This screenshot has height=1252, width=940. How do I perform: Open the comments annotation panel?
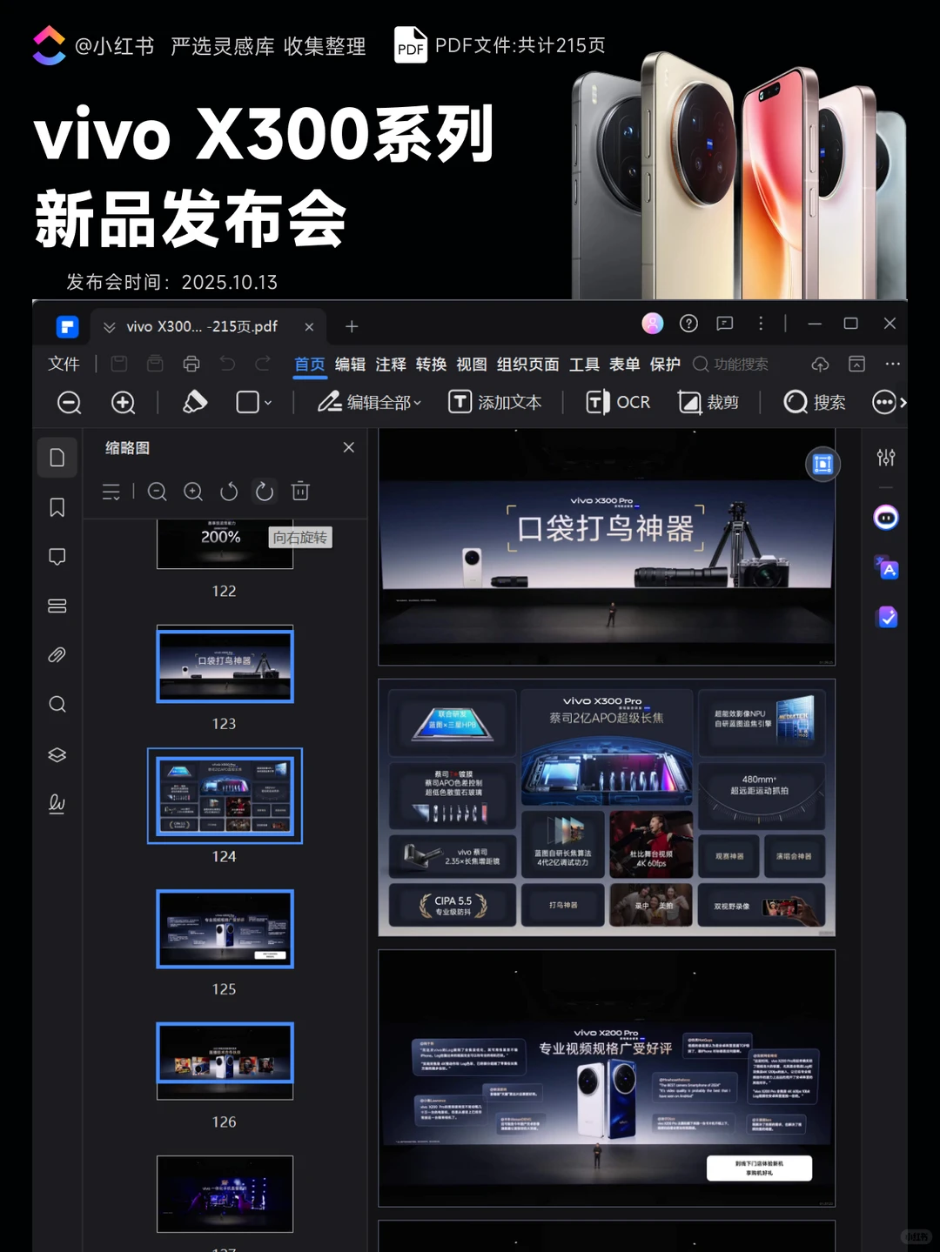[x=57, y=556]
